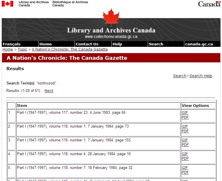Go to Home in the black navigation bar
Screen dimensions: 222x181
coord(46,44)
